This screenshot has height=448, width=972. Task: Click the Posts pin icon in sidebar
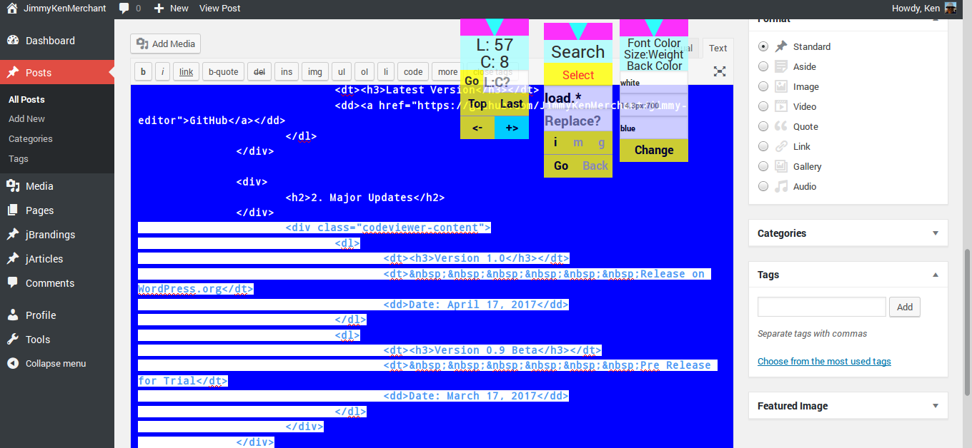[x=13, y=73]
